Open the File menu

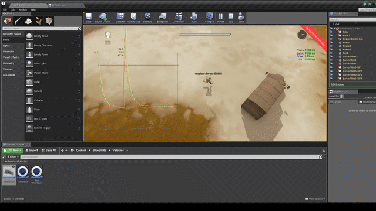5,9
